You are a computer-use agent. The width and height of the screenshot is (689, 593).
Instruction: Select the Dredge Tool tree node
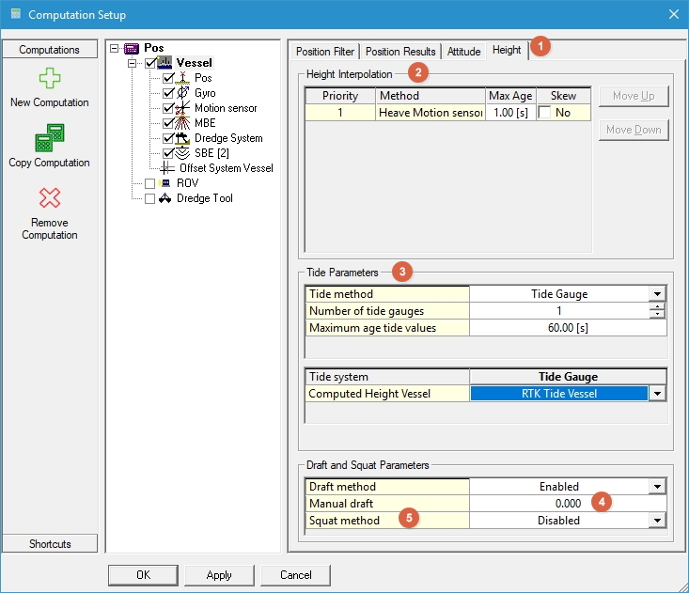204,198
